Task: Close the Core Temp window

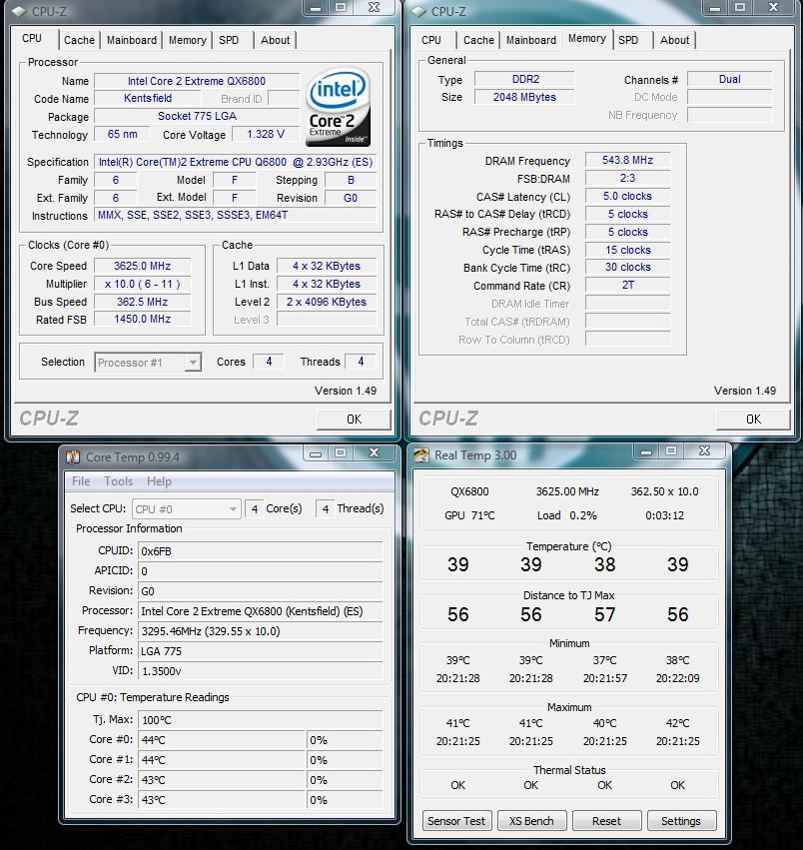Action: pos(375,453)
